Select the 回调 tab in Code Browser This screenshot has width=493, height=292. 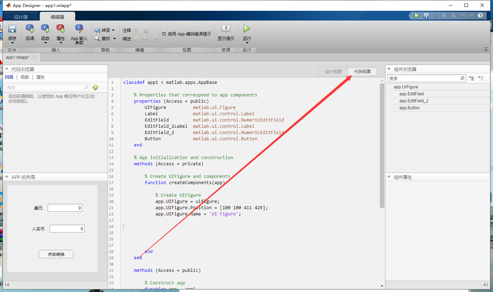pyautogui.click(x=9, y=77)
